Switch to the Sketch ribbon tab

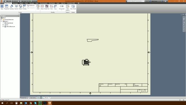click(21, 3)
